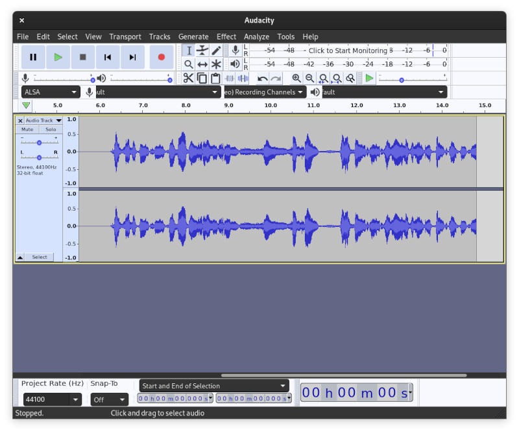Image resolution: width=519 pixels, height=433 pixels.
Task: Open the Generate menu
Action: (x=193, y=36)
